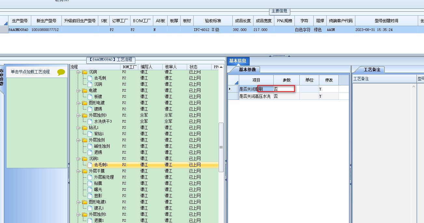
Task: Click the folder icon of 外层干膜 node
Action: point(85,171)
